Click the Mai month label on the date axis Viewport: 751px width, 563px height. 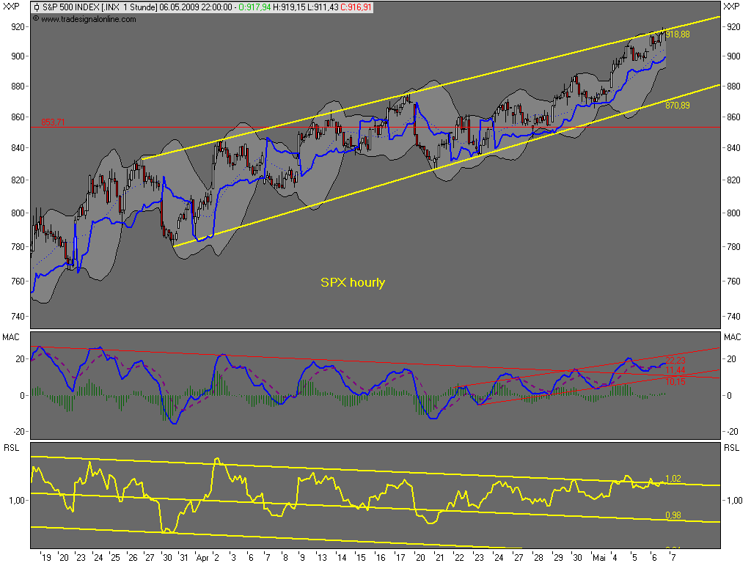[599, 558]
